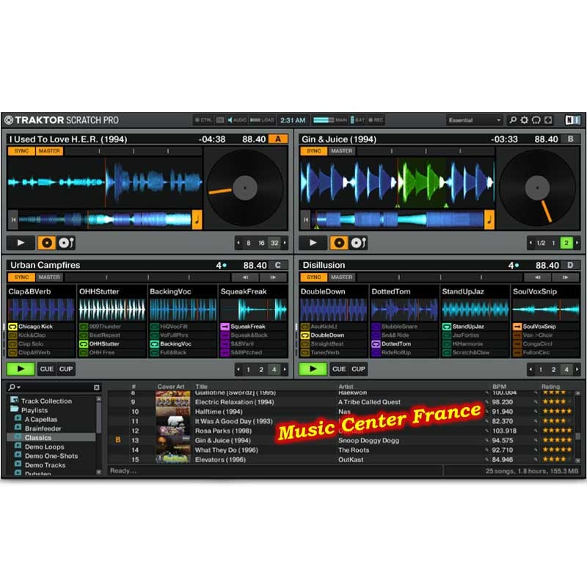
Task: Toggle MASTER on Deck B
Action: pos(342,151)
